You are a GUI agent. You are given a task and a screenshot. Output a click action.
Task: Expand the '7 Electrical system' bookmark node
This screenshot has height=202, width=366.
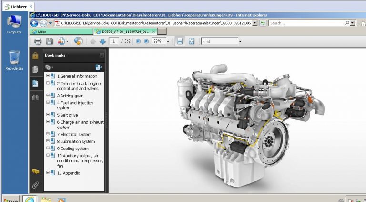point(48,134)
